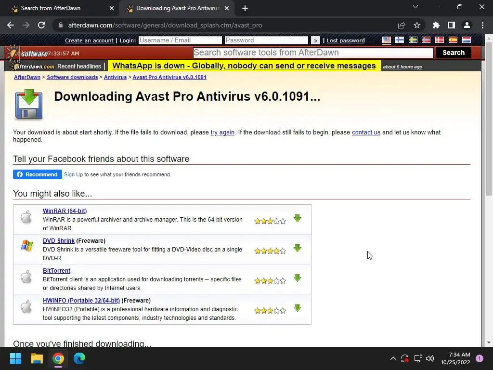Click the green download arrow for DVD Shrink
The width and height of the screenshot is (493, 370).
[x=298, y=248]
